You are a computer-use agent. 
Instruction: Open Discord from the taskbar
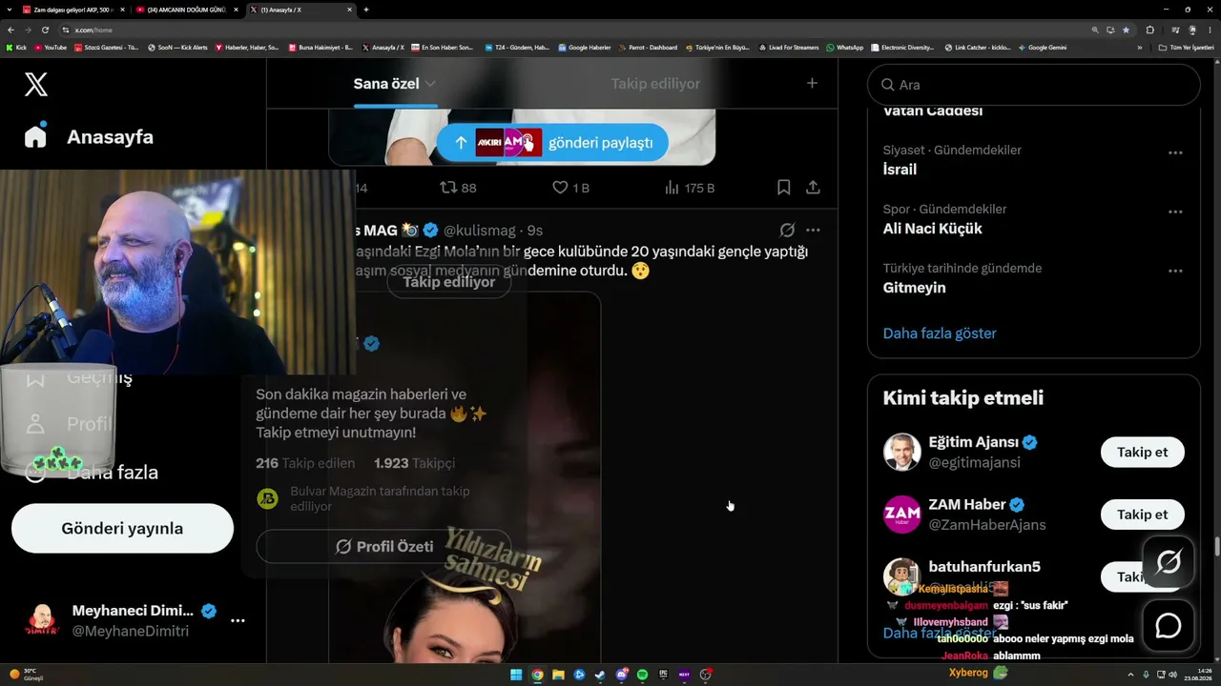point(621,675)
